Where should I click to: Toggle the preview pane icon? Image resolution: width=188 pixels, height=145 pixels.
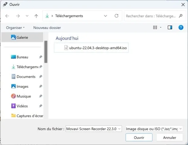(170, 28)
